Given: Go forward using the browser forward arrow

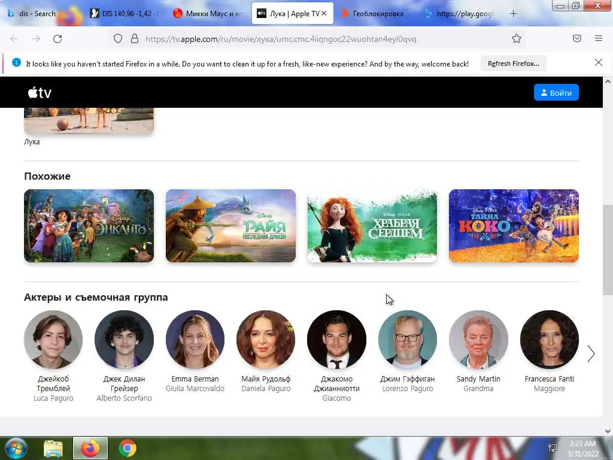Looking at the screenshot, I should click(36, 39).
